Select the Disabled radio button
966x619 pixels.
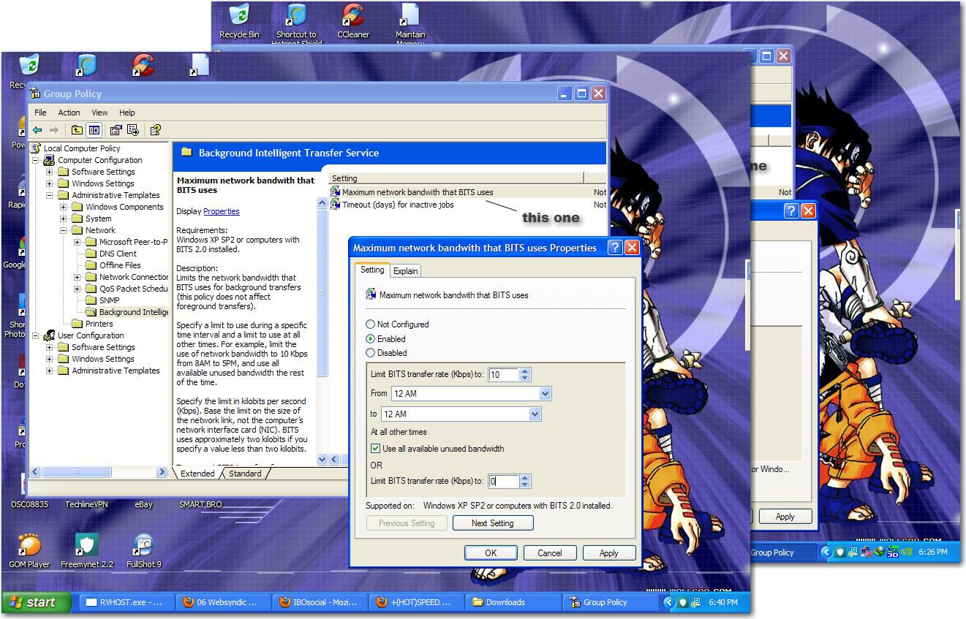click(371, 353)
